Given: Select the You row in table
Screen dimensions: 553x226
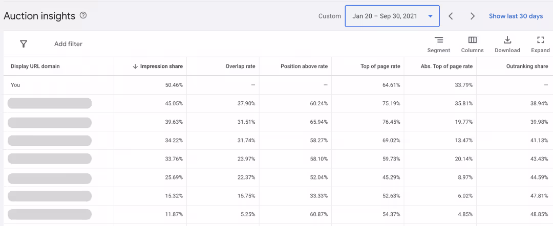Looking at the screenshot, I should (276, 85).
